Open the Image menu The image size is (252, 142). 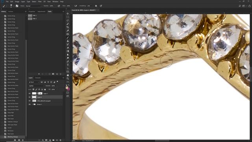17,2
